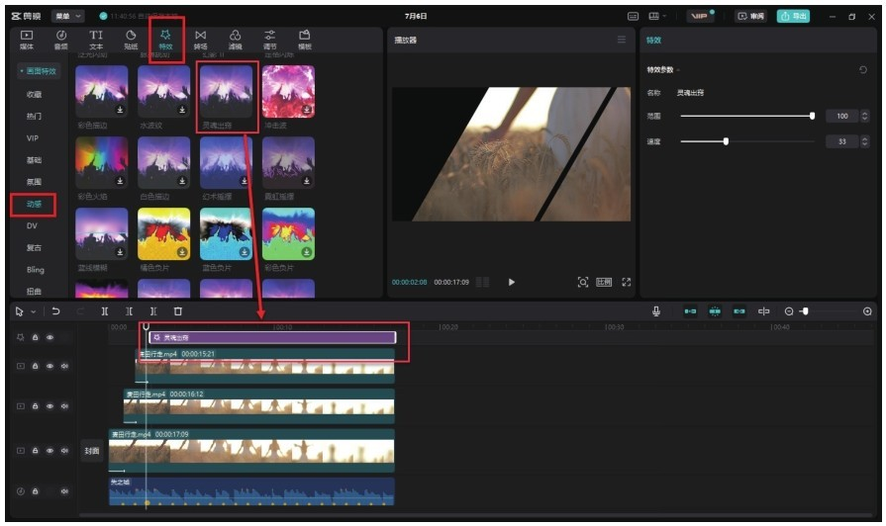Select the DV effects category
Image resolution: width=886 pixels, height=526 pixels.
(32, 225)
